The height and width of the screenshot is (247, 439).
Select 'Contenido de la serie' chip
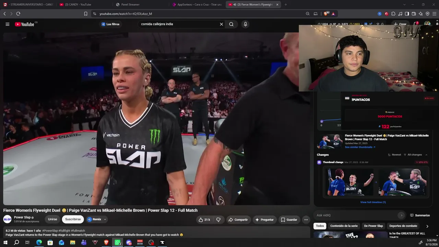[344, 226]
